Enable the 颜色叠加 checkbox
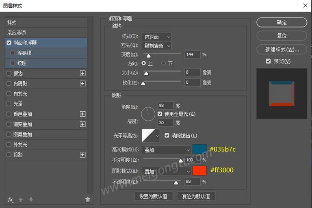This screenshot has height=208, width=312. click(9, 114)
